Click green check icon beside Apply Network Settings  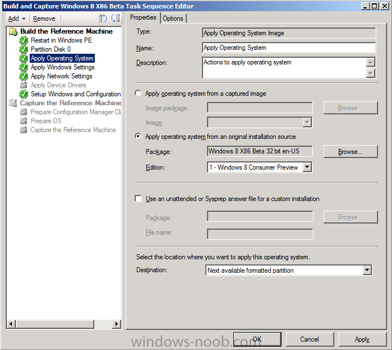[24, 76]
